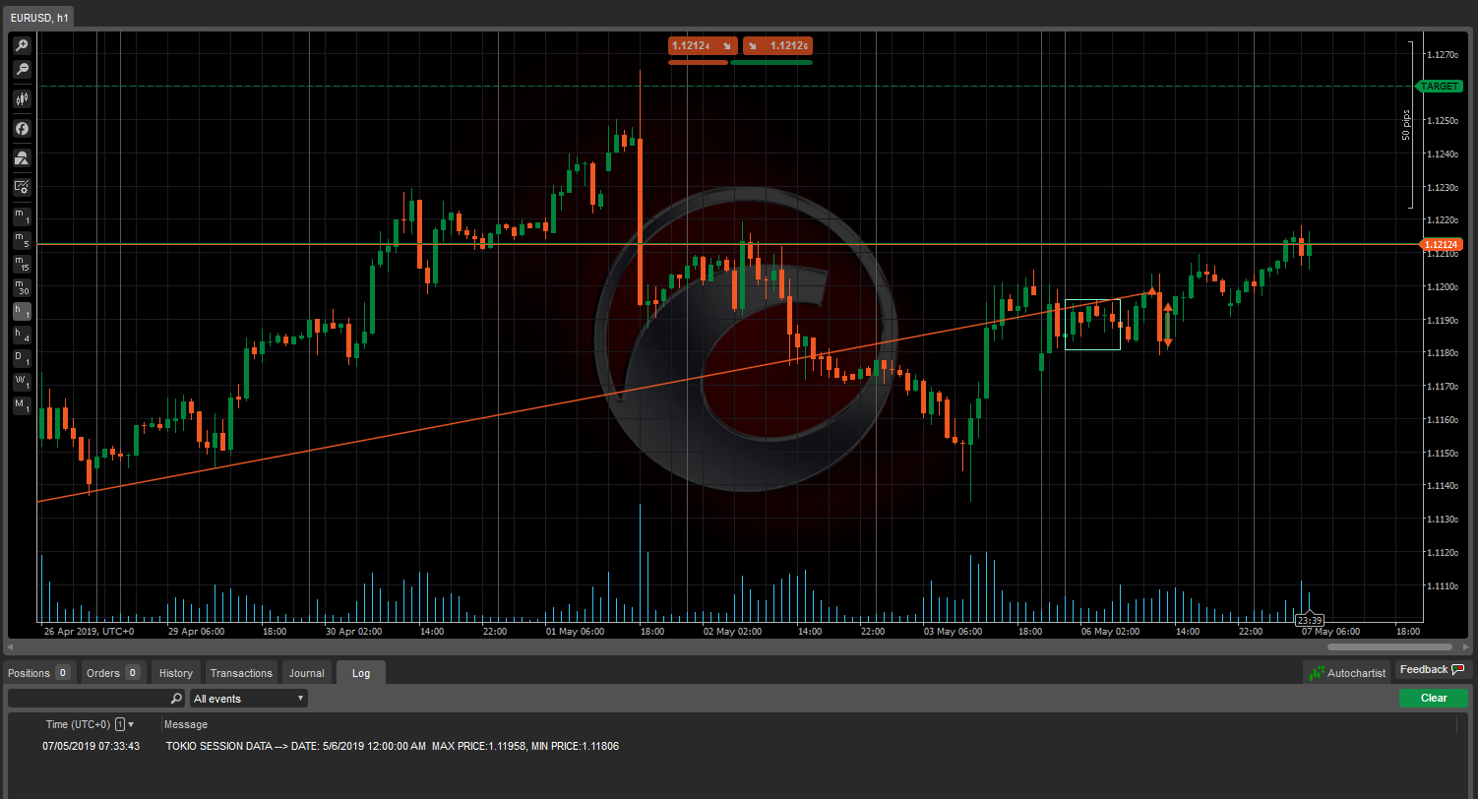Click the orange double-arrow marker on chart
Screen dimensions: 1478x799
tap(1168, 325)
